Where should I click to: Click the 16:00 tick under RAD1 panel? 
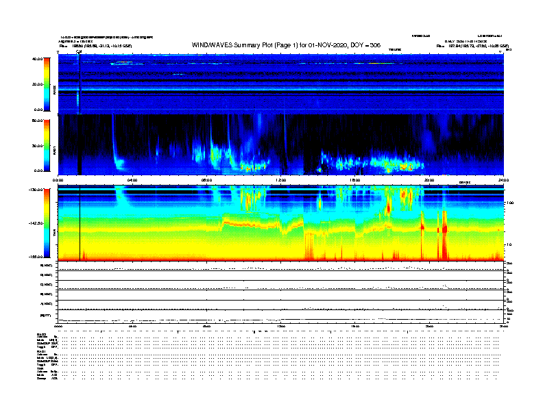click(x=355, y=180)
